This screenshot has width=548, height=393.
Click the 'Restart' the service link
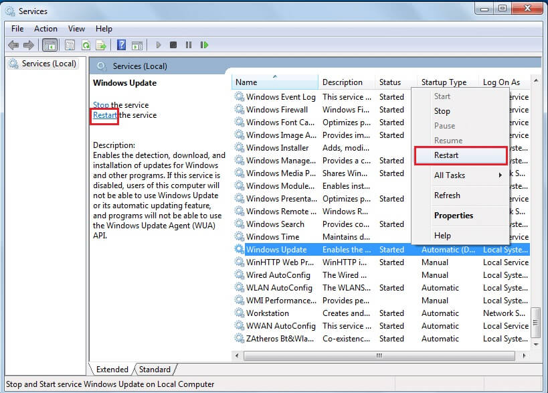pos(105,115)
